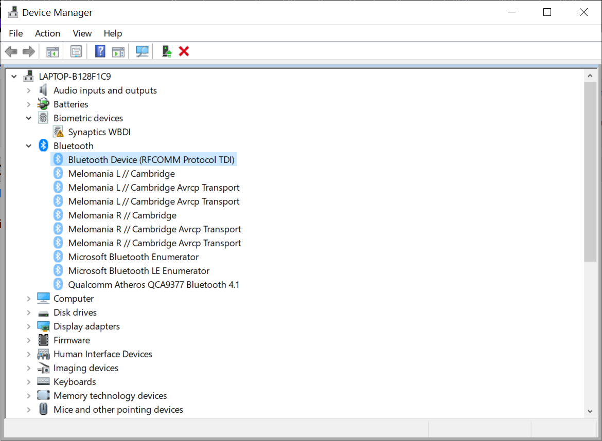Open the File menu

(16, 33)
